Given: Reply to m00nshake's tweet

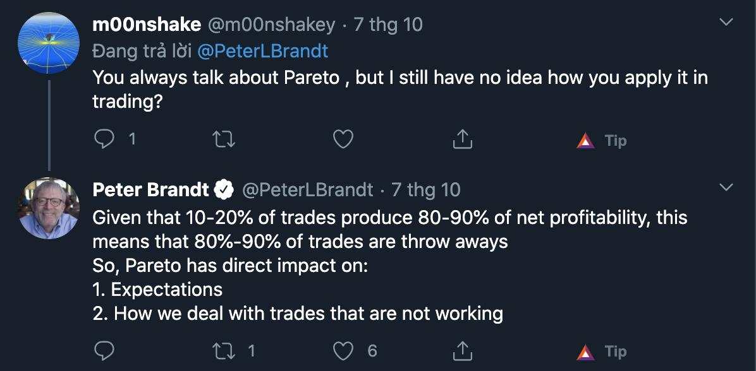Looking at the screenshot, I should (x=103, y=139).
